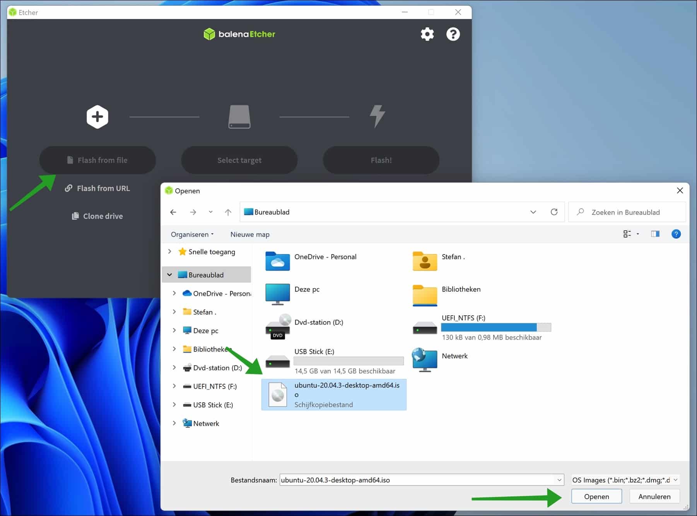Open the file dialog help icon
Viewport: 697px width, 516px height.
[x=676, y=234]
